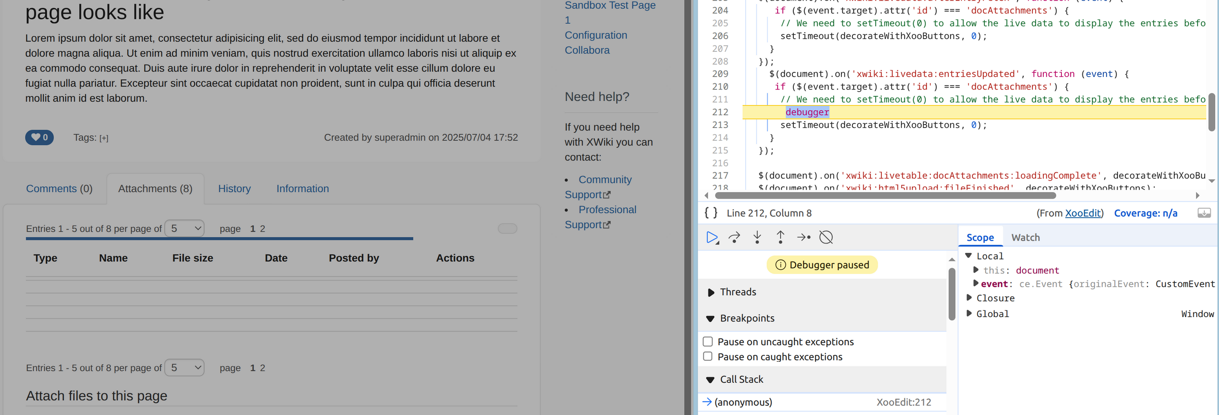Toggle the switch above the attachments table
The width and height of the screenshot is (1219, 415).
point(507,229)
